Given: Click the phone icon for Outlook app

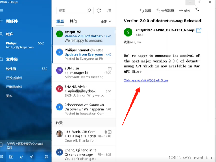Looking at the screenshot, I should (x=1, y=145).
